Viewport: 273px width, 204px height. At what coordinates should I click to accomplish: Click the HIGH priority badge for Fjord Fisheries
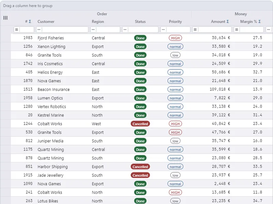tap(175, 38)
